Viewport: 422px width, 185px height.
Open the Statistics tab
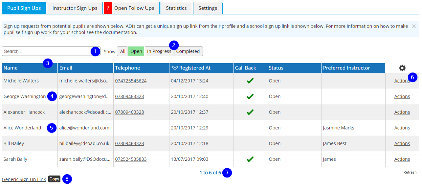[x=176, y=8]
